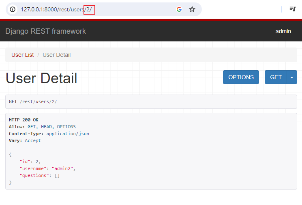The image size is (302, 205).
Task: Click the "questions": [] JSON line
Action: tap(39, 175)
